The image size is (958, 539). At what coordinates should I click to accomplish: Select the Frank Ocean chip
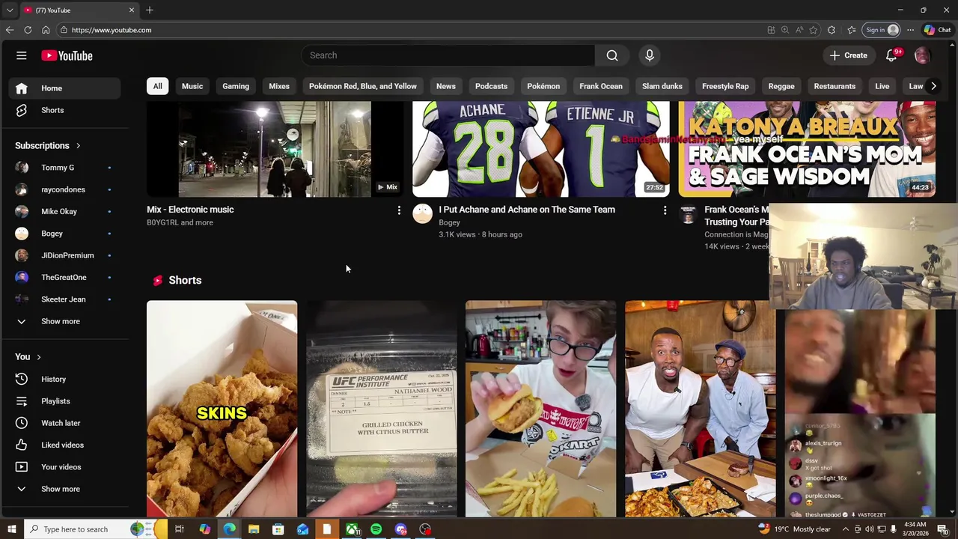click(x=601, y=86)
